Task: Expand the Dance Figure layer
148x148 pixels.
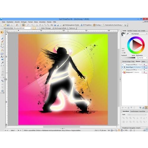Action: coord(123,67)
